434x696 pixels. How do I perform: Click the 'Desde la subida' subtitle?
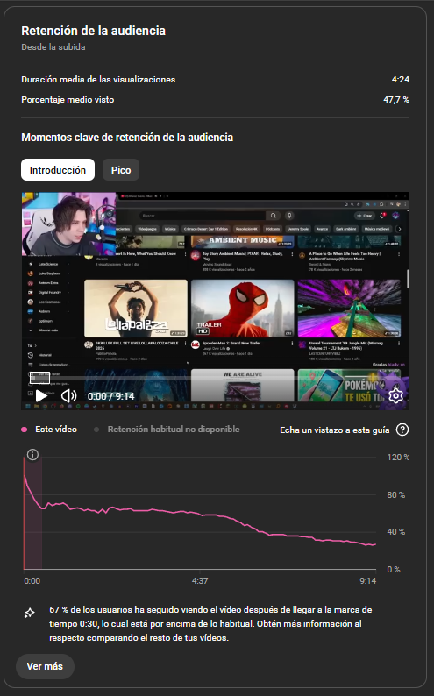53,47
